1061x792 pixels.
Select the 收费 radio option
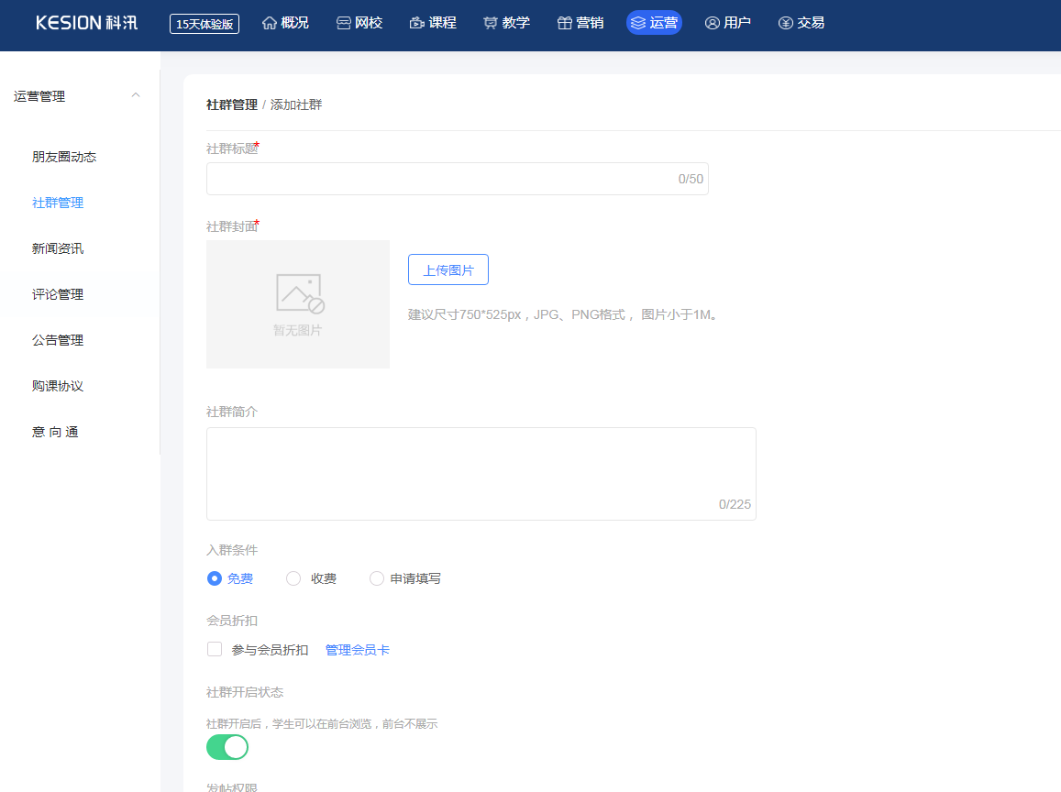[x=293, y=578]
